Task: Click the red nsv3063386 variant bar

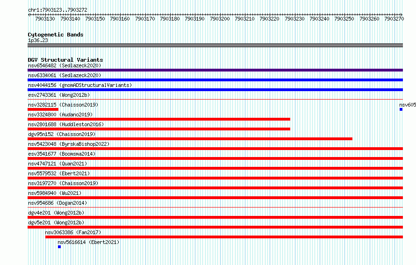Action: point(224,237)
